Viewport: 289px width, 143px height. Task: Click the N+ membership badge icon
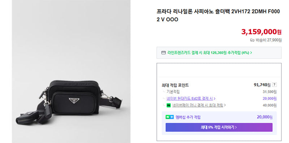tap(169, 117)
